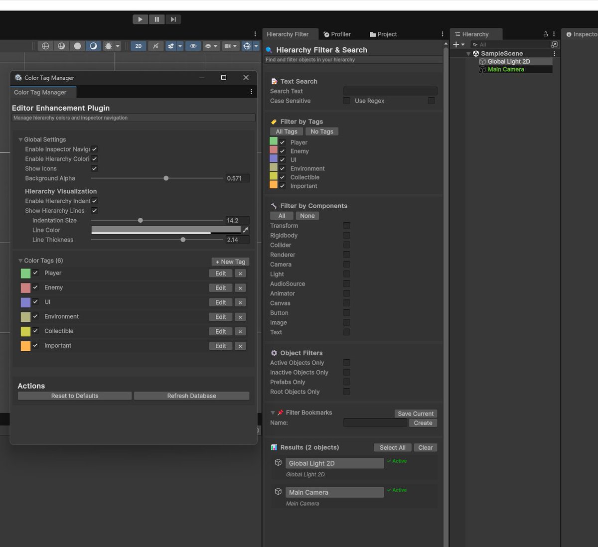Viewport: 598px width, 547px height.
Task: Toggle the Hierarchy panel lock icon
Action: click(x=546, y=34)
